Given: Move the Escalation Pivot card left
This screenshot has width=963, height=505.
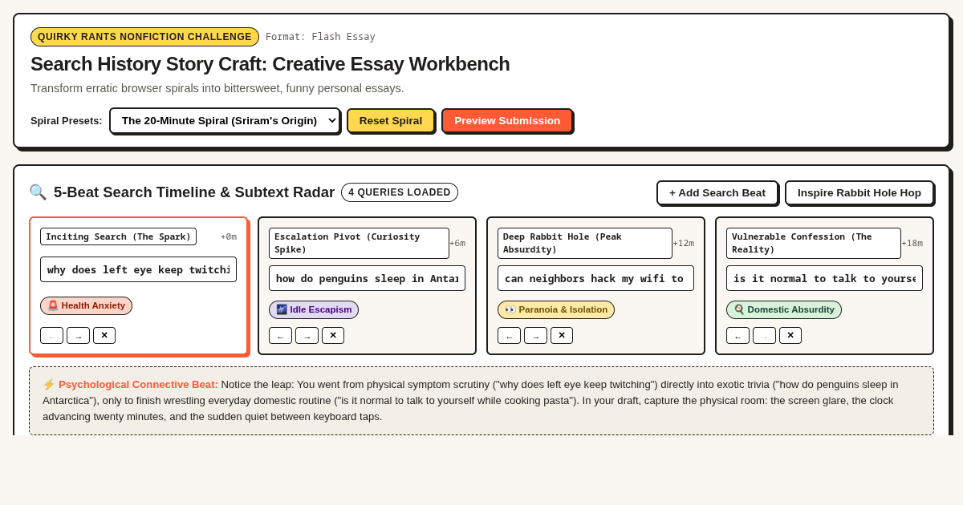Looking at the screenshot, I should click(280, 336).
